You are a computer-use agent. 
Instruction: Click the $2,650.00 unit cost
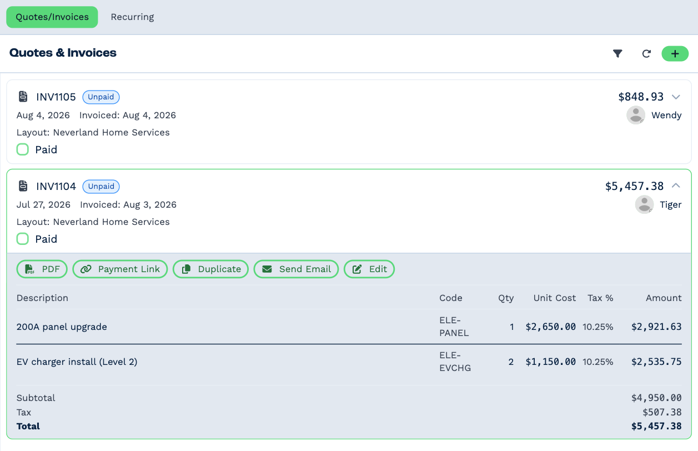(551, 327)
